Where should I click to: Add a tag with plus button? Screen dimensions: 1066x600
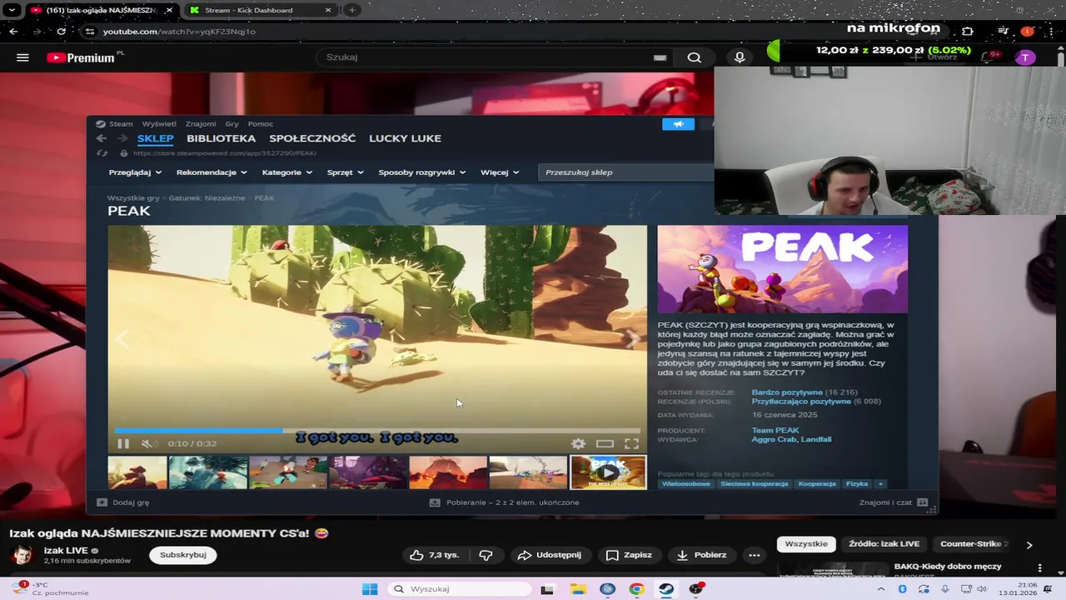pyautogui.click(x=879, y=484)
